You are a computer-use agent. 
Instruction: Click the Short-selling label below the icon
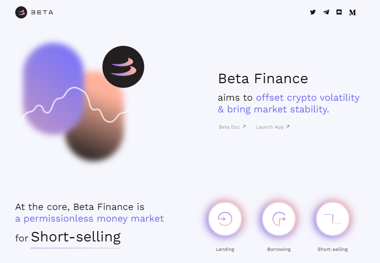pos(332,249)
